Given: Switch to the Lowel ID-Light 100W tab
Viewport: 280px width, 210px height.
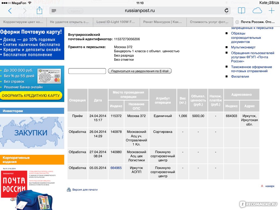Looking at the screenshot, I should (116, 22).
